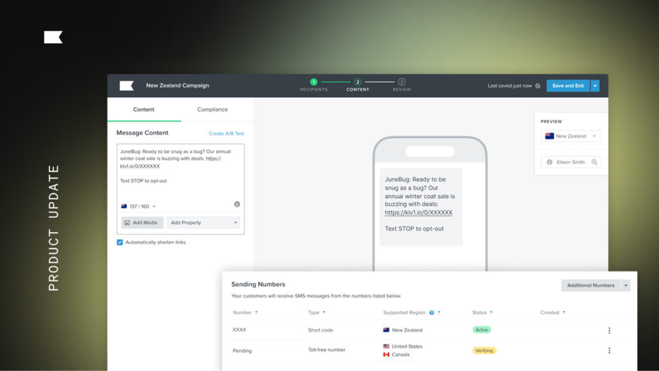
Task: Click the info icon next to Eileen Smith
Action: pyautogui.click(x=549, y=162)
